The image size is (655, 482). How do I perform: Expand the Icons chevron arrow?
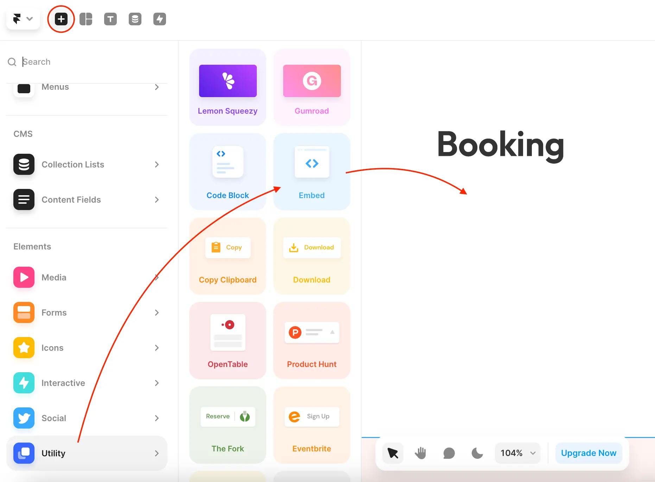(157, 348)
